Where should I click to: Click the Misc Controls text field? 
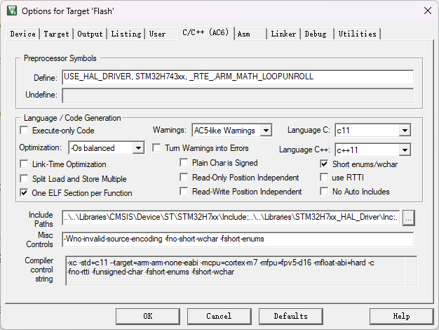[237, 239]
